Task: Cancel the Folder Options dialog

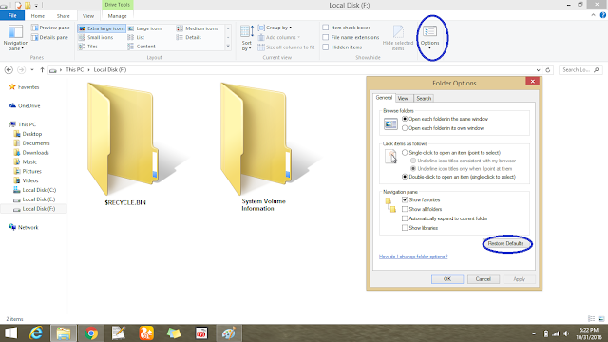Action: coord(484,278)
